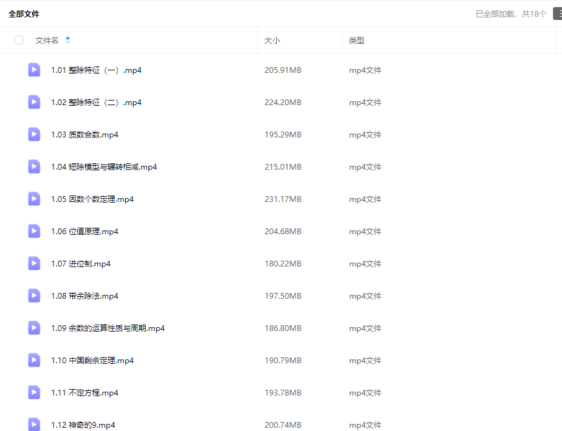The image size is (562, 431).
Task: Open the file 1.09 余数的运算性质与周期.mp4
Action: coord(108,328)
